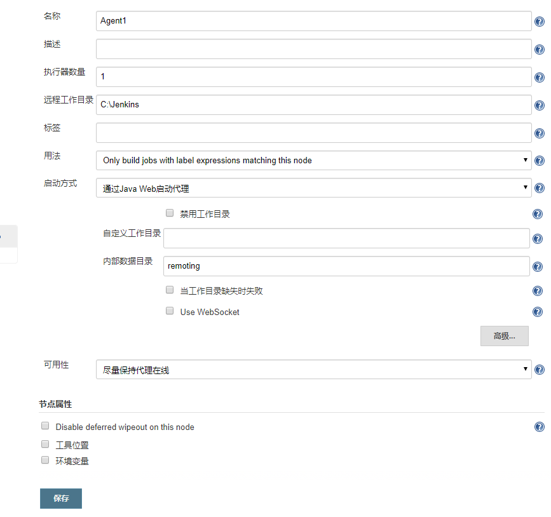Viewport: 551px width, 517px height.
Task: Open help icon for 名称 field
Action: (539, 22)
